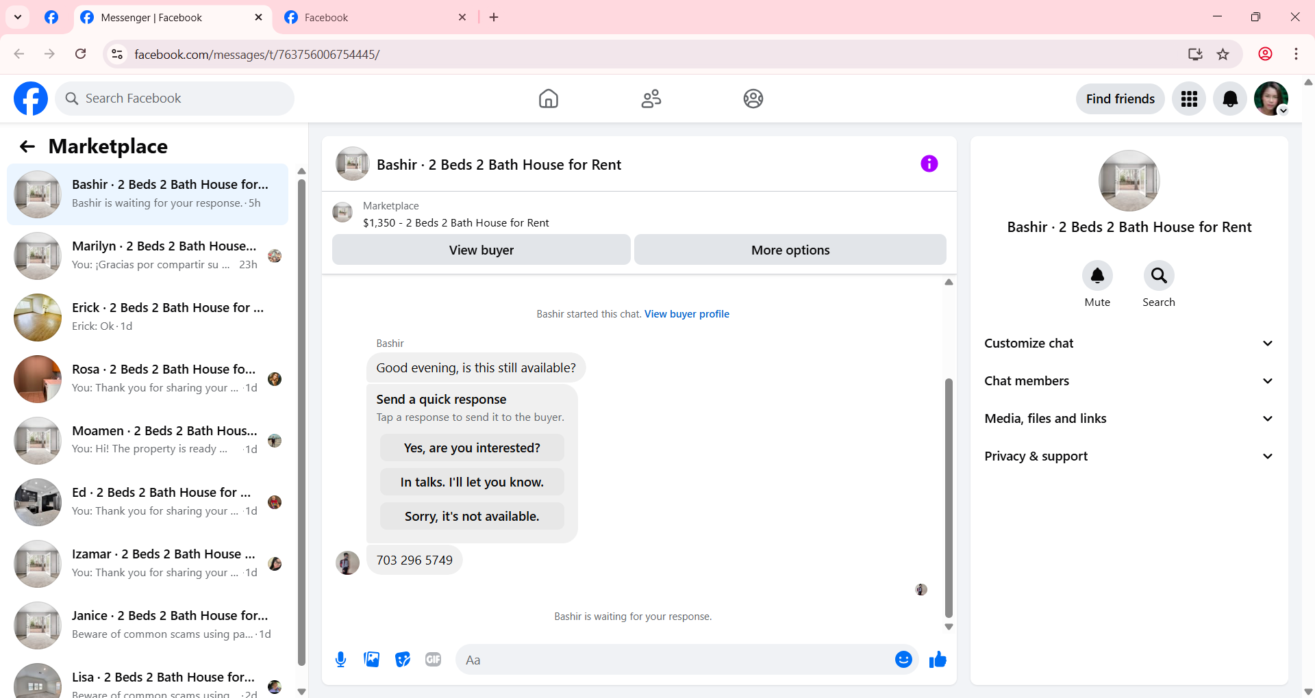Open the Friends icon in top navigation
Screen dimensions: 1315x698
651,99
